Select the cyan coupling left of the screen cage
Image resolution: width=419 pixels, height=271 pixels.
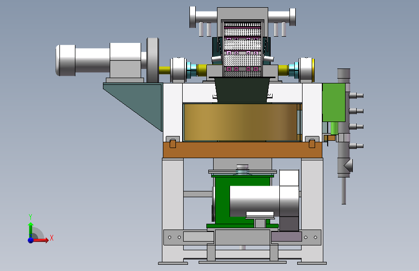[x=191, y=70]
